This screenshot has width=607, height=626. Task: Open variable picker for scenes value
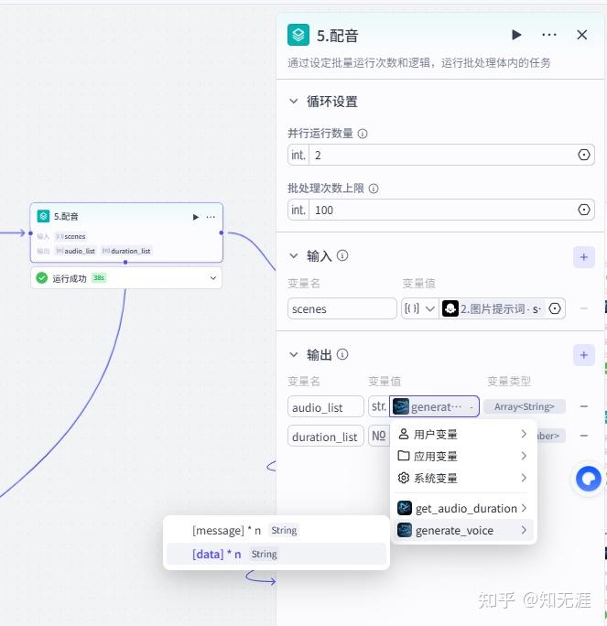coord(555,308)
